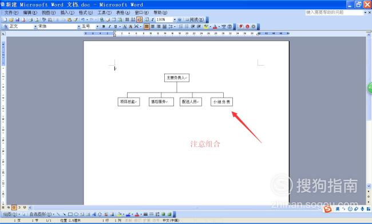Save the document with the floppy disk icon
This screenshot has height=224, width=372.
point(17,19)
